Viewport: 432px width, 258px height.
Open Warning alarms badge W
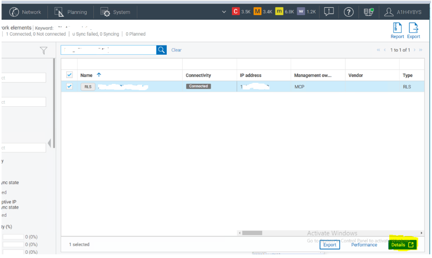301,11
